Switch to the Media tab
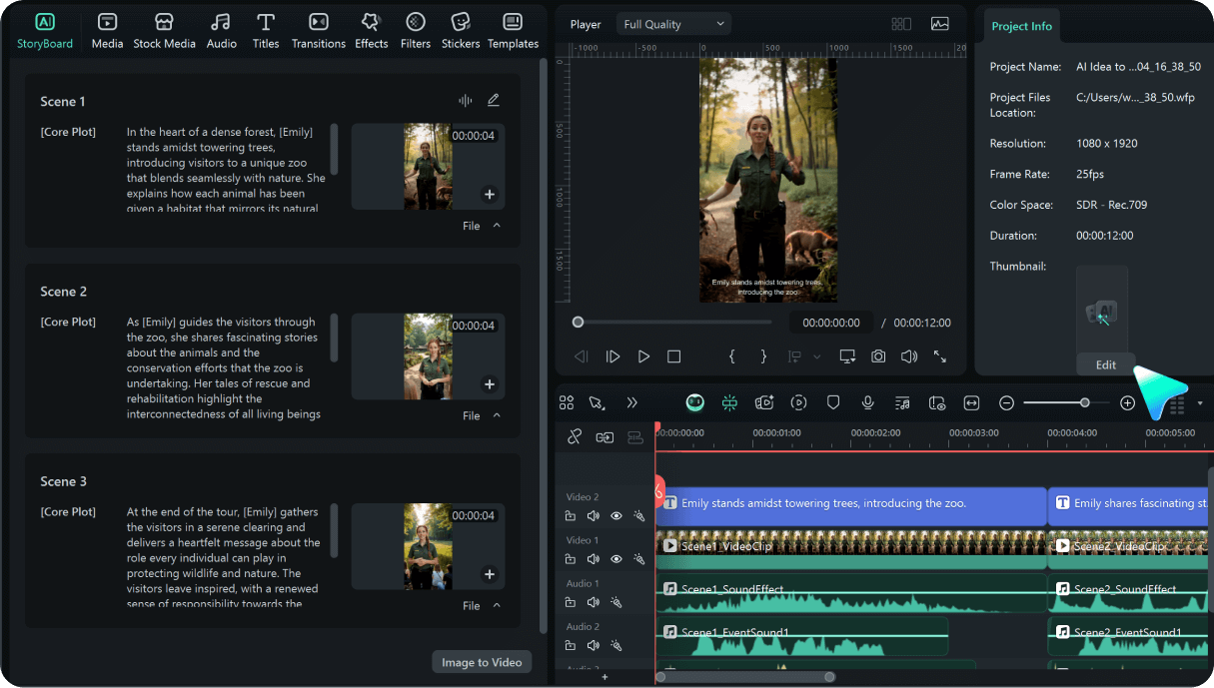 (107, 30)
